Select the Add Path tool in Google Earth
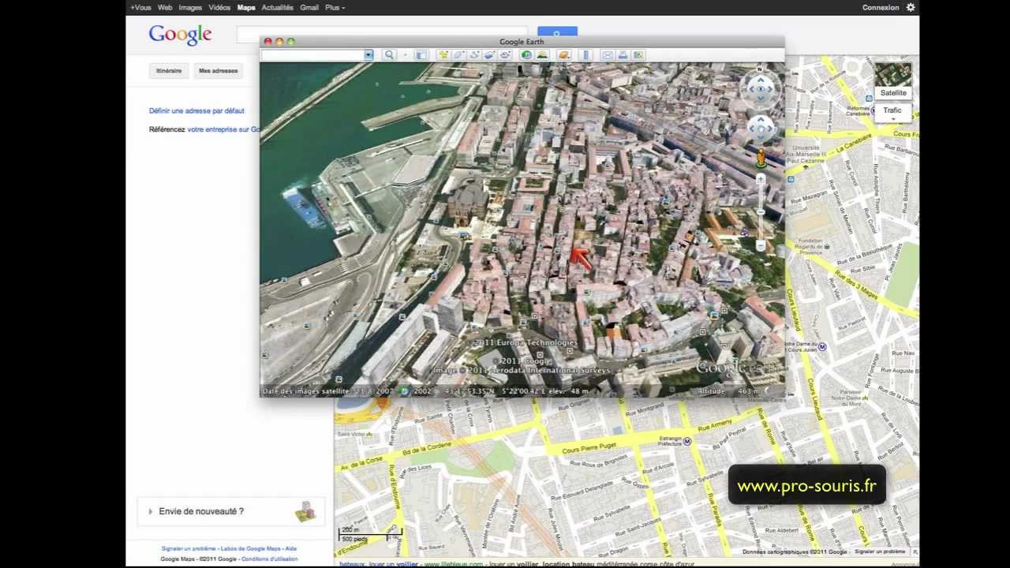Image resolution: width=1010 pixels, height=568 pixels. coord(474,54)
